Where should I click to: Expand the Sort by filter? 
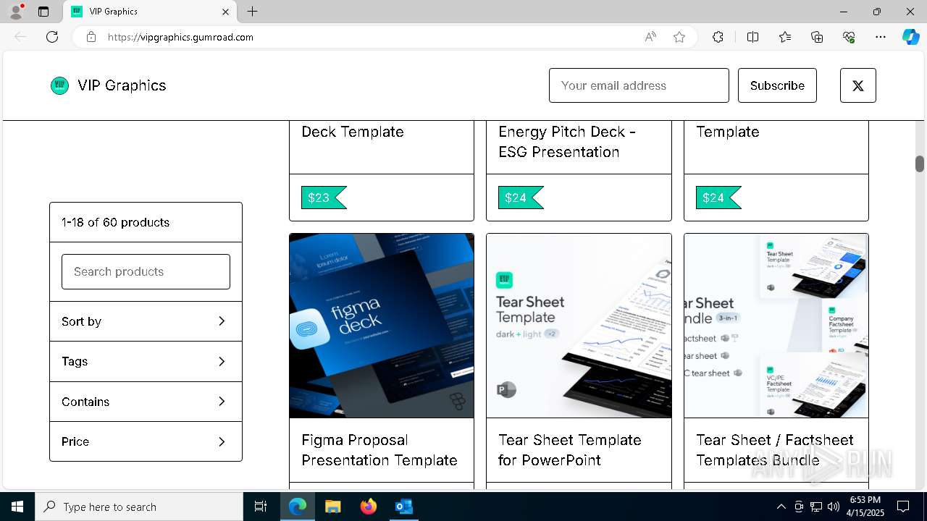pos(146,321)
